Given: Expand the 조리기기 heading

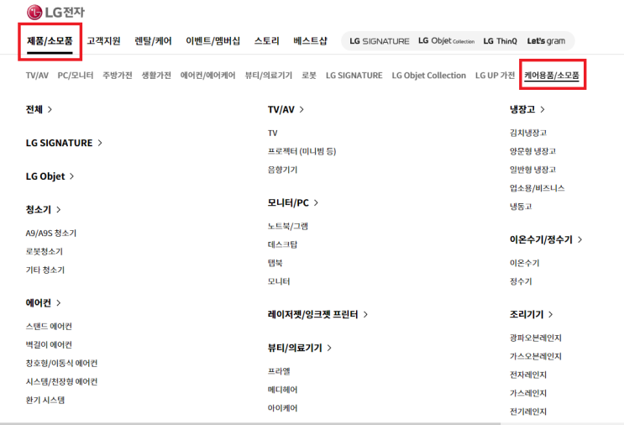Looking at the screenshot, I should [x=532, y=314].
